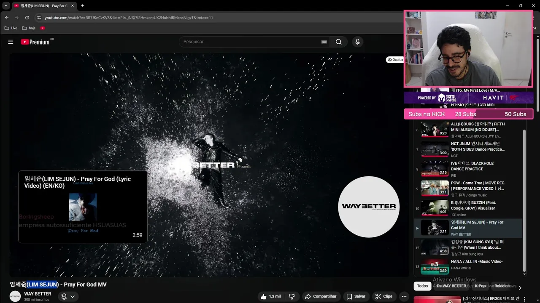
Task: Select current Lim Sejun Pray For God MV item
Action: [468, 228]
